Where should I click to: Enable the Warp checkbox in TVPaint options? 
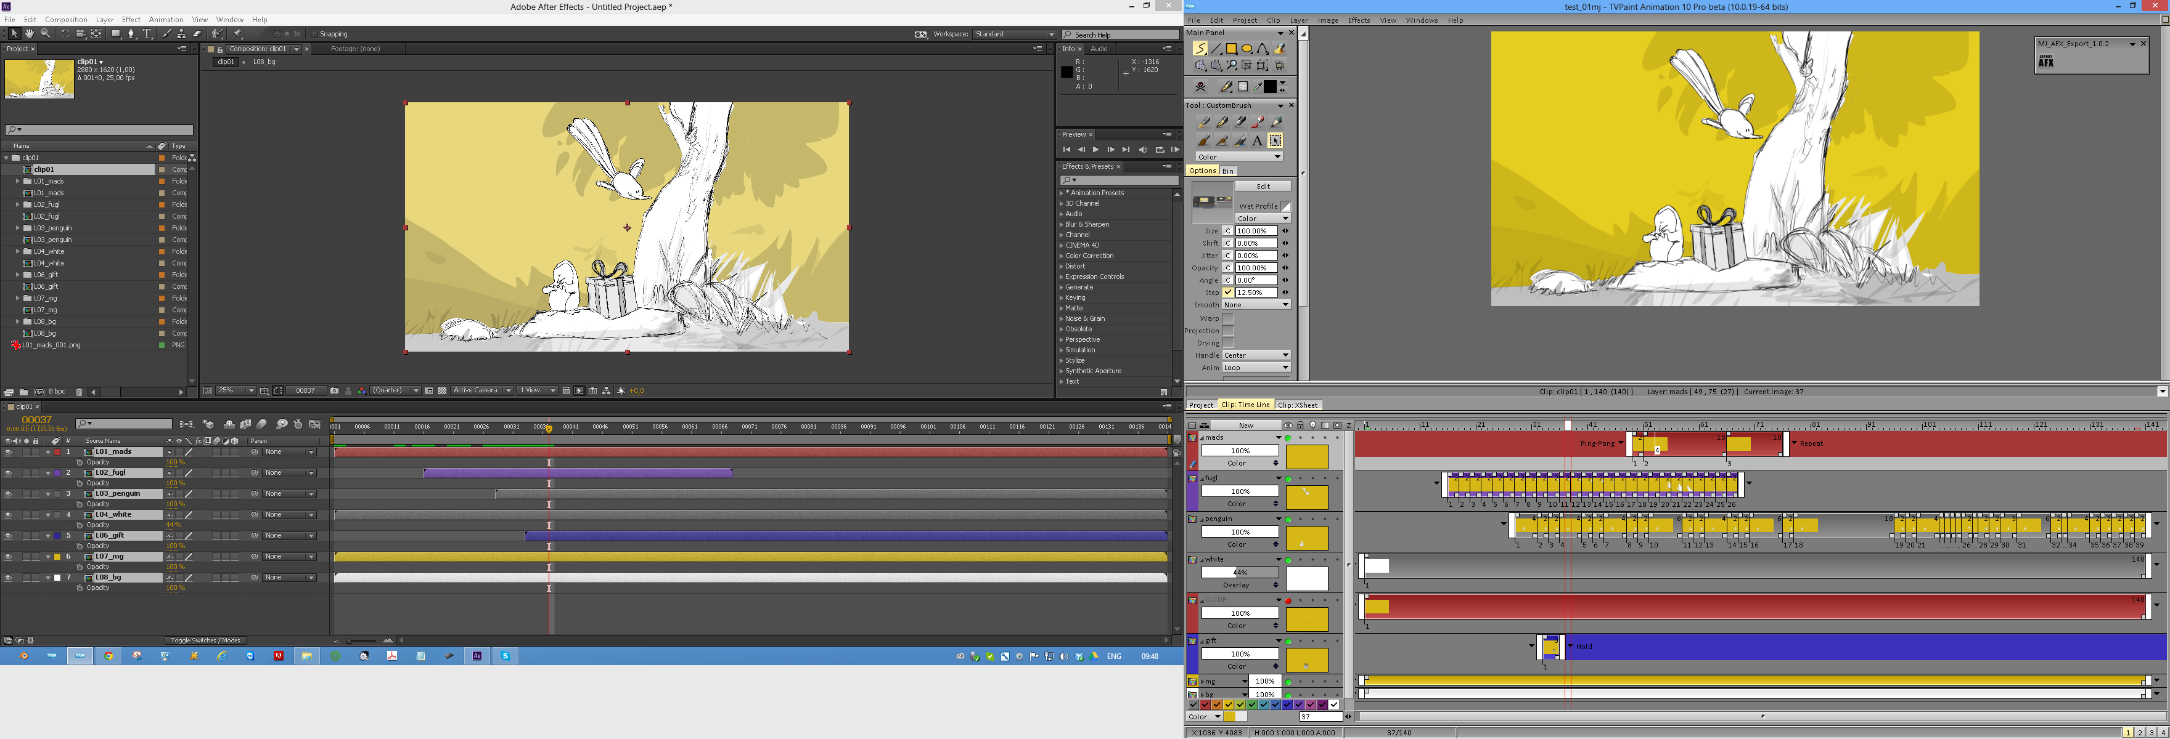[1228, 318]
